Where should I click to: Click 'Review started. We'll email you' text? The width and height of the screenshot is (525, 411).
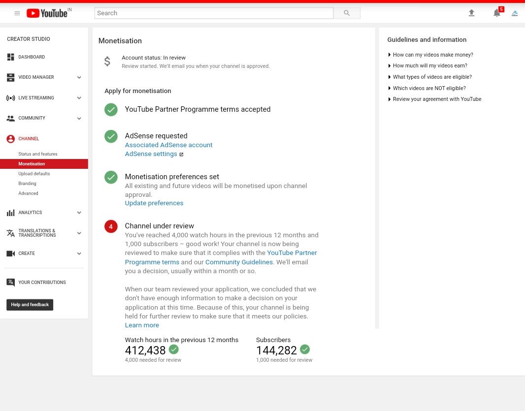point(196,66)
